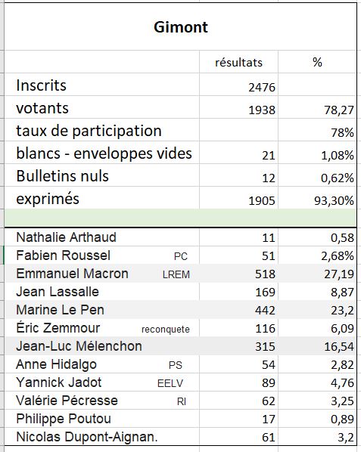361x452 pixels.
Task: Click the exprimés percentage 93,30%
Action: click(334, 200)
